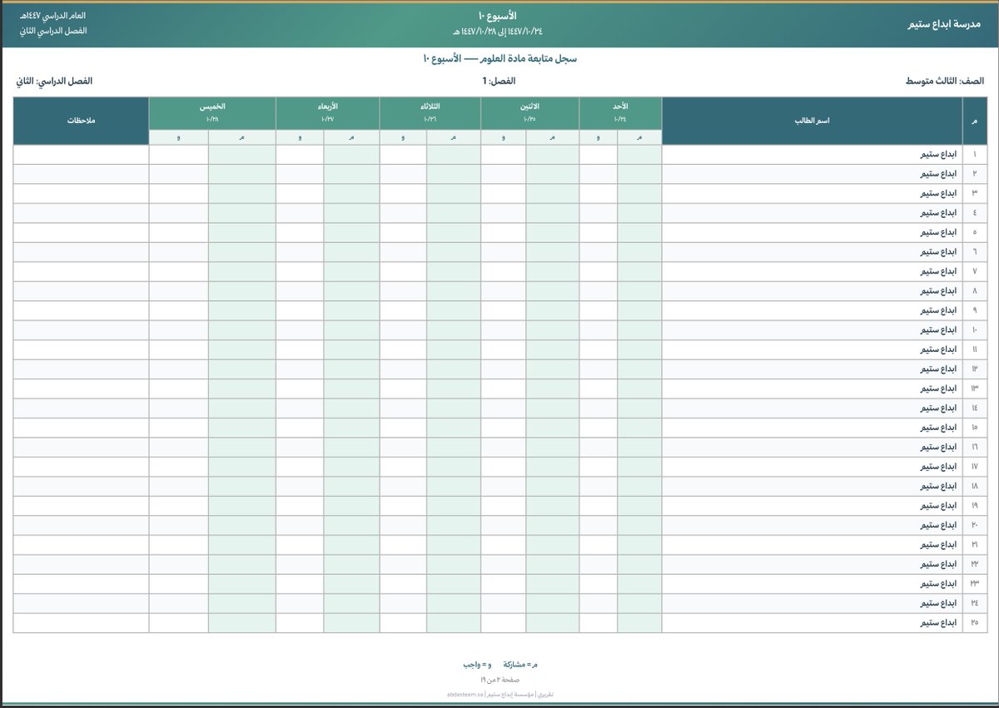This screenshot has width=999, height=708.
Task: Click the 'الفصل: 1' label
Action: [498, 82]
